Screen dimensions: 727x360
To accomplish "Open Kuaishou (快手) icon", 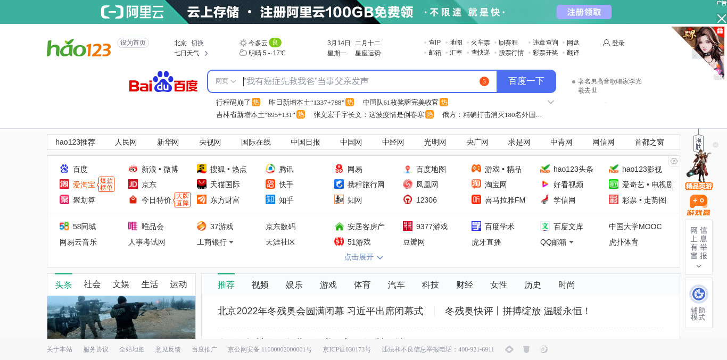I will point(270,185).
